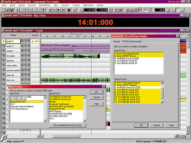Select the AWE64G Wave In [220] input driver
Image resolution: width=191 pixels, height=143 pixels.
click(x=139, y=58)
